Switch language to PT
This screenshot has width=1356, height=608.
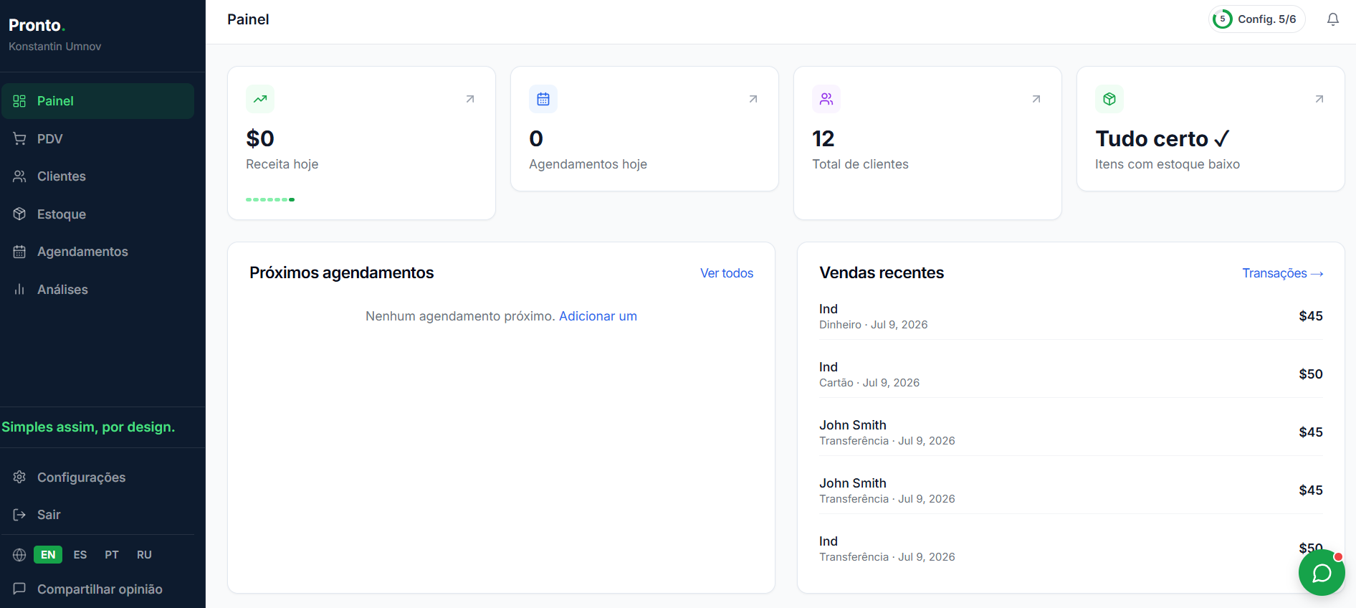point(112,555)
